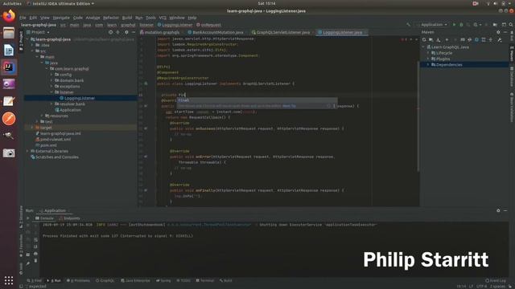This screenshot has height=289, width=515.
Task: Toggle the Maven side tool window stripe
Action: (512, 54)
